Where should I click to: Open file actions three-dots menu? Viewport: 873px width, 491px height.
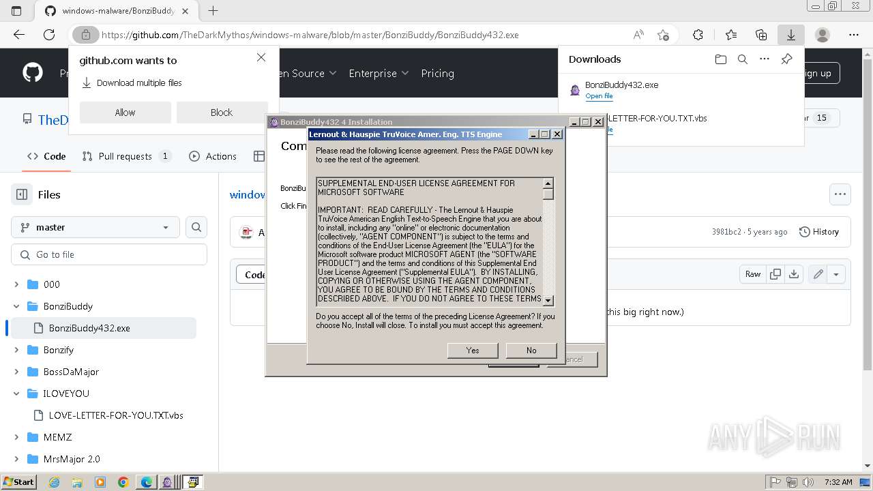click(840, 194)
